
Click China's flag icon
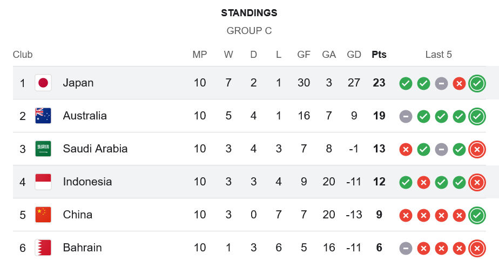pyautogui.click(x=43, y=215)
